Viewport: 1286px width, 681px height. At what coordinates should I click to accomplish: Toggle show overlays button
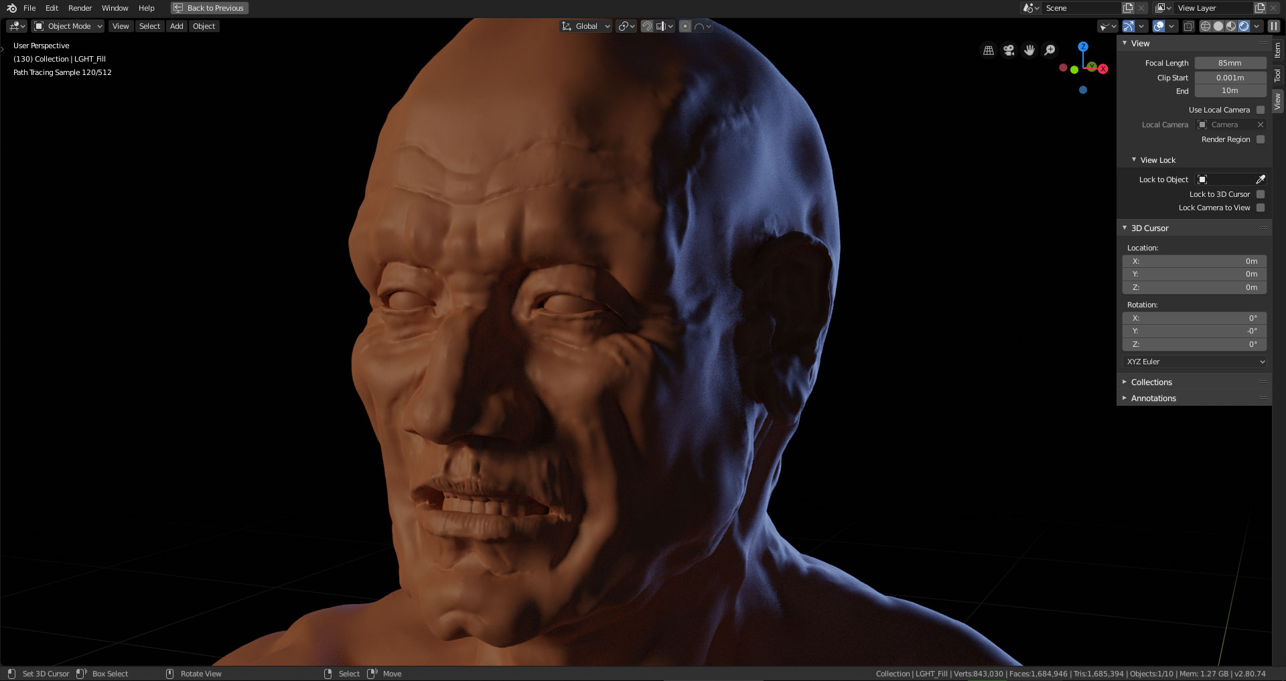(1159, 26)
